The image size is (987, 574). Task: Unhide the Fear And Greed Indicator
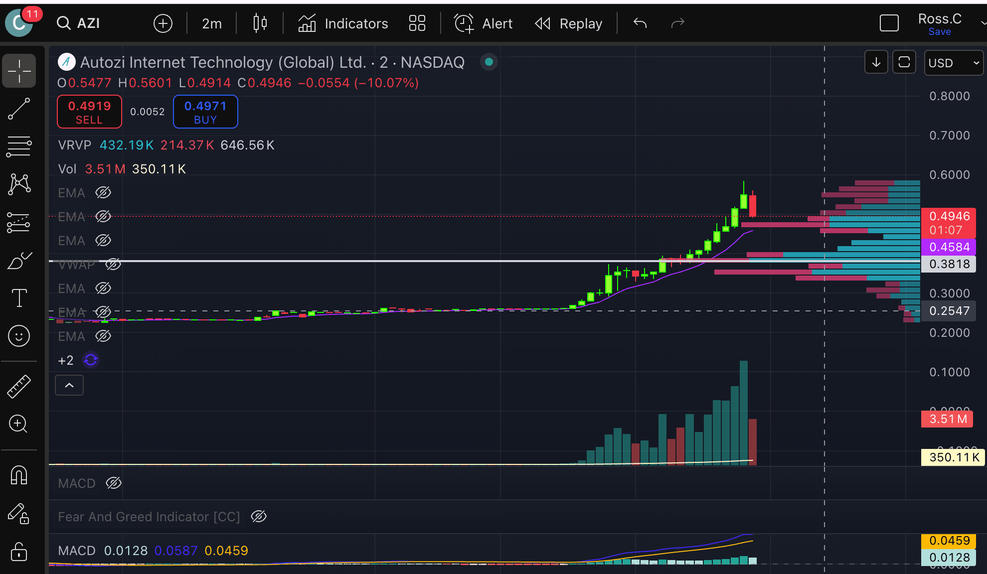259,517
